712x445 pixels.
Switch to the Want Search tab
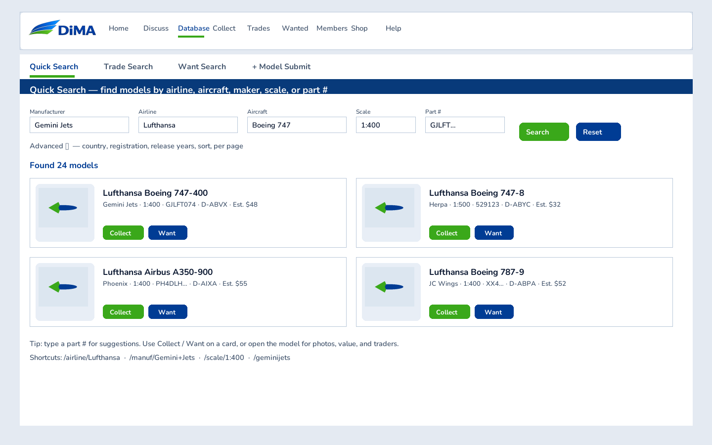202,67
